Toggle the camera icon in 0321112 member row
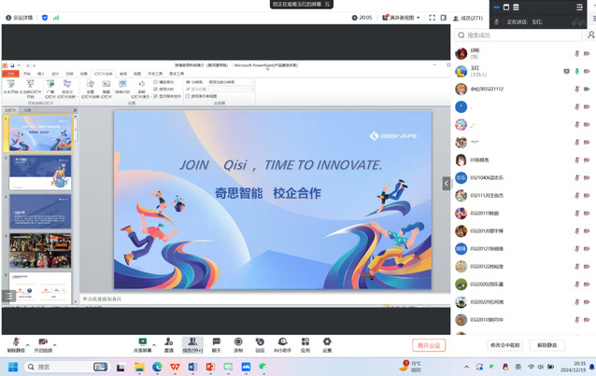This screenshot has height=376, width=596. coord(587,89)
